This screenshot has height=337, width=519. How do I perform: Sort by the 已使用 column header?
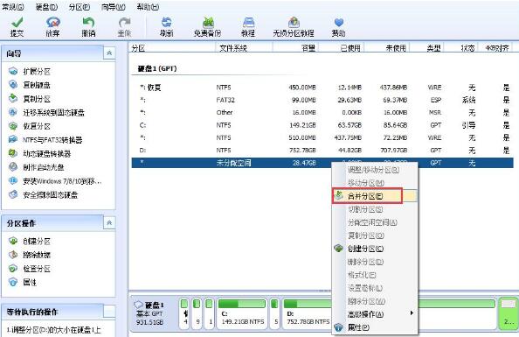click(x=342, y=48)
